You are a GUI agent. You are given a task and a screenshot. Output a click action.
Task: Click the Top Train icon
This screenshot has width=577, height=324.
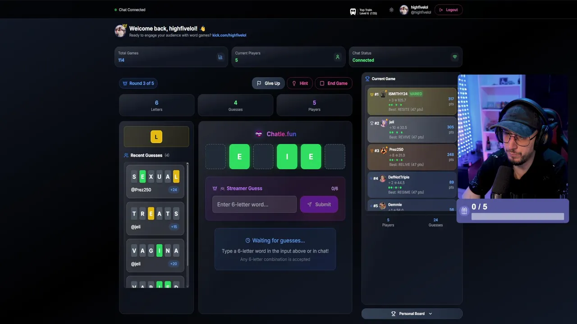pyautogui.click(x=353, y=12)
